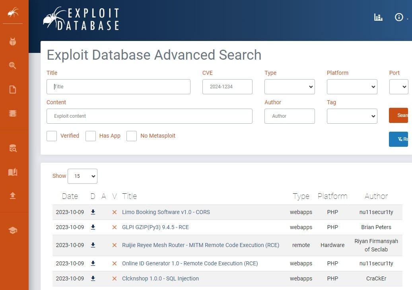Sort by the V verified column header
This screenshot has height=290, width=412.
coord(114,196)
